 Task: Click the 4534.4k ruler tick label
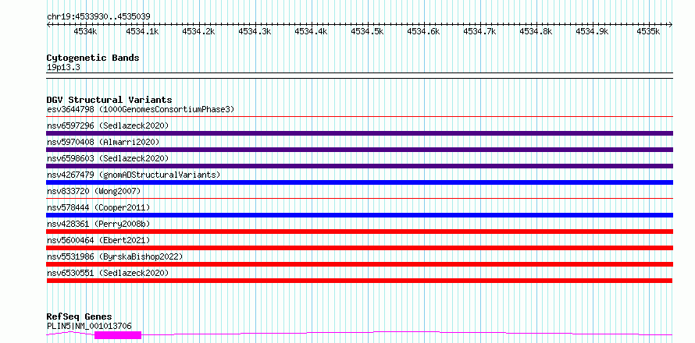[x=311, y=31]
